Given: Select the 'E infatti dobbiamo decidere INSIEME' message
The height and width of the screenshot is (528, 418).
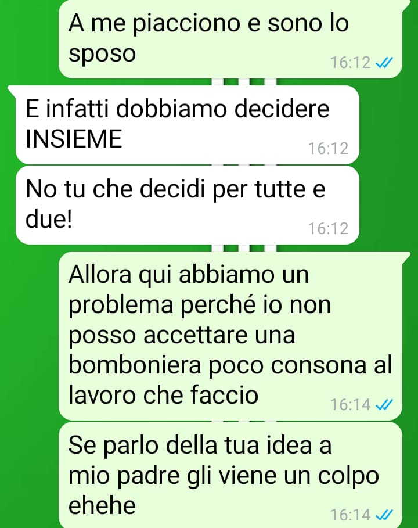Looking at the screenshot, I should 187,125.
